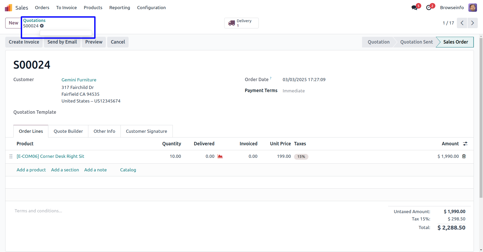
Task: Open the Configuration menu
Action: click(x=151, y=8)
